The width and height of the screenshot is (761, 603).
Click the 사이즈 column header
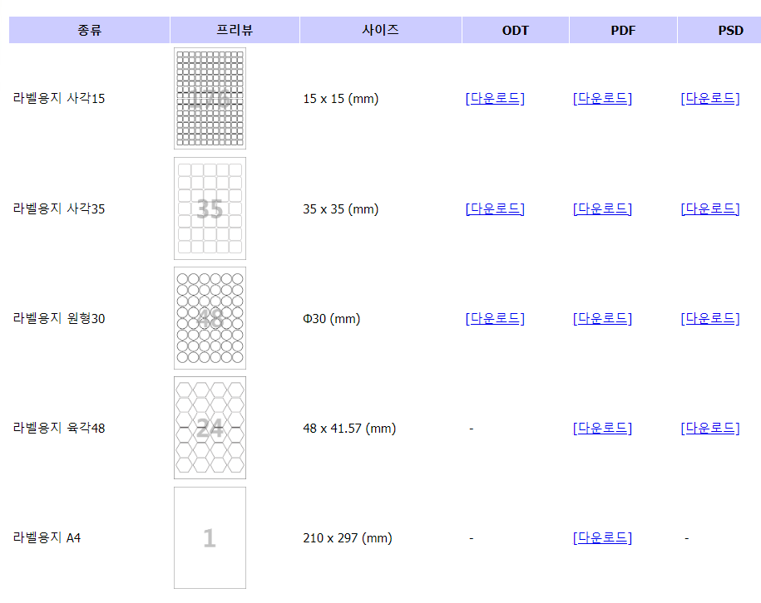click(381, 30)
